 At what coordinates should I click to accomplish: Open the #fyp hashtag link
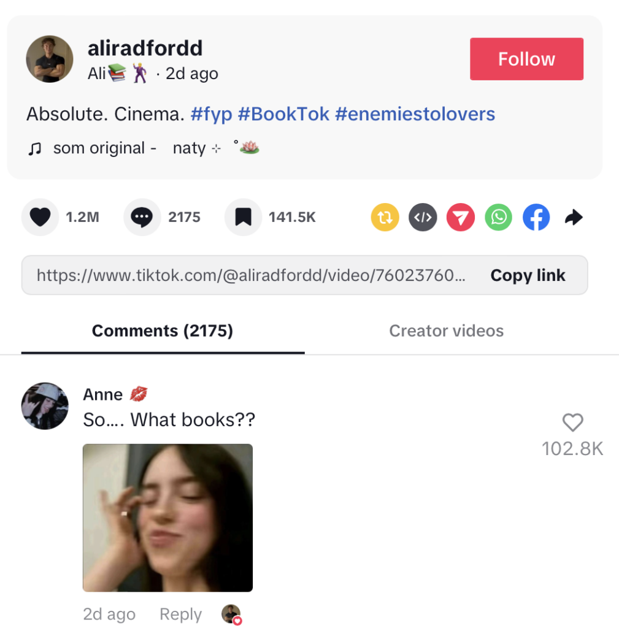(211, 113)
